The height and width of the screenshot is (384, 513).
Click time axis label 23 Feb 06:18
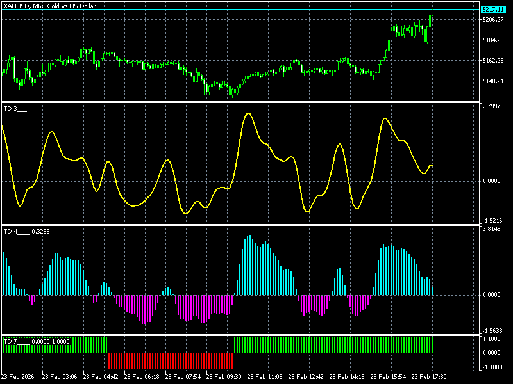point(142,377)
